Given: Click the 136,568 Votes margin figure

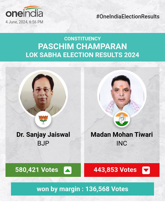Looking at the screenshot, I should point(107,189).
